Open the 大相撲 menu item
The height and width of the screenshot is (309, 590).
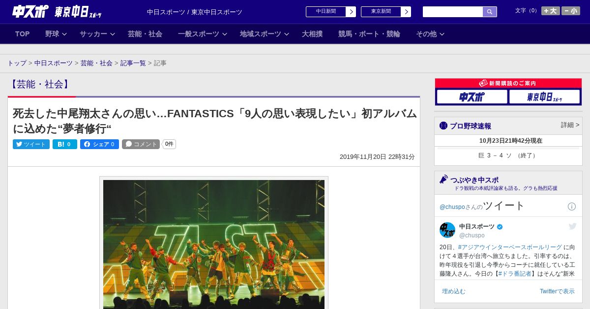tap(312, 34)
